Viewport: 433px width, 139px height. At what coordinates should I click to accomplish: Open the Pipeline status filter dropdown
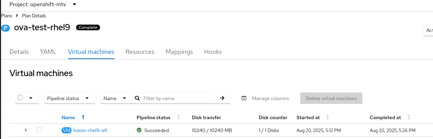70,98
